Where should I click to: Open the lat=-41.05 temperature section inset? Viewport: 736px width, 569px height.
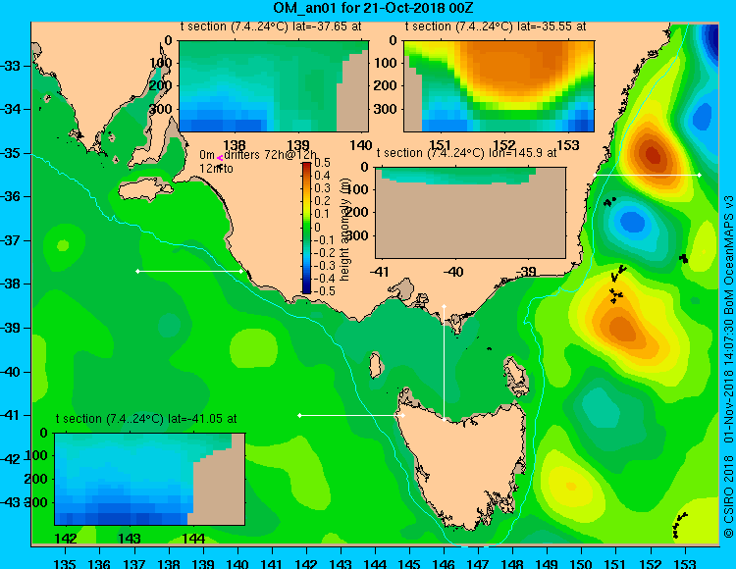pyautogui.click(x=150, y=479)
